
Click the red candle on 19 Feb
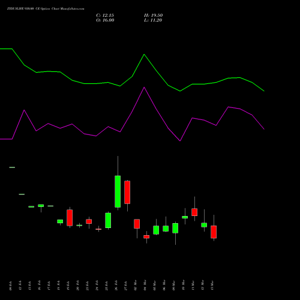[x=70, y=218]
